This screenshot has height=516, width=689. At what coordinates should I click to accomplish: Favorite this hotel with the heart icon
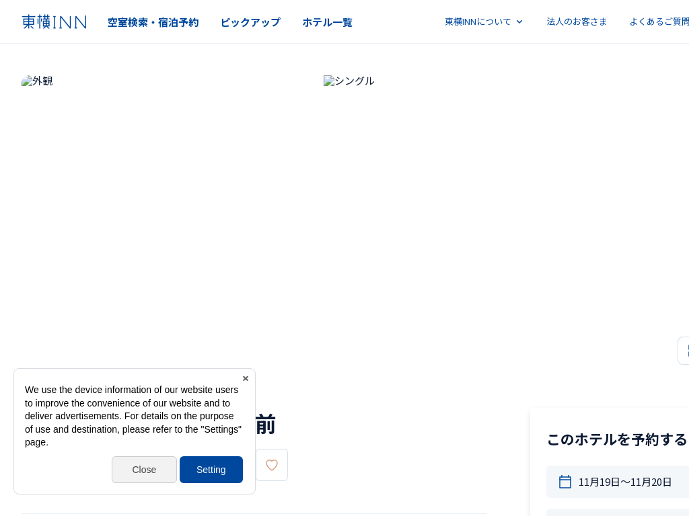pos(272,465)
